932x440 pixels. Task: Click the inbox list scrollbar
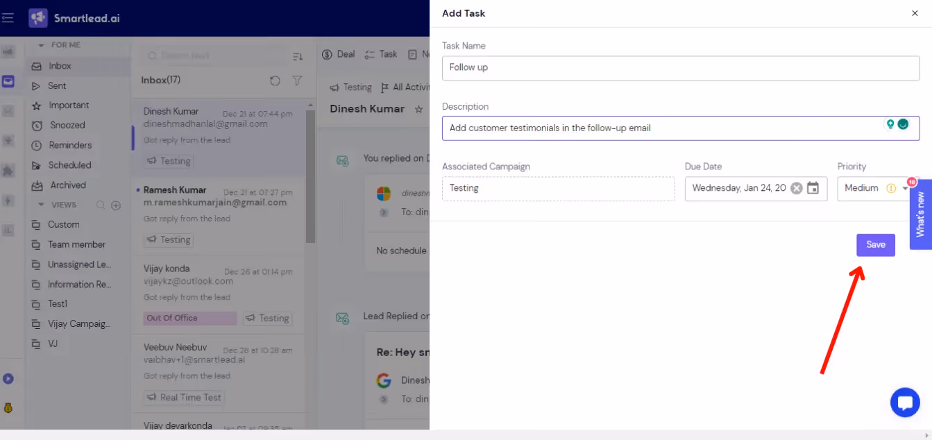[x=310, y=177]
